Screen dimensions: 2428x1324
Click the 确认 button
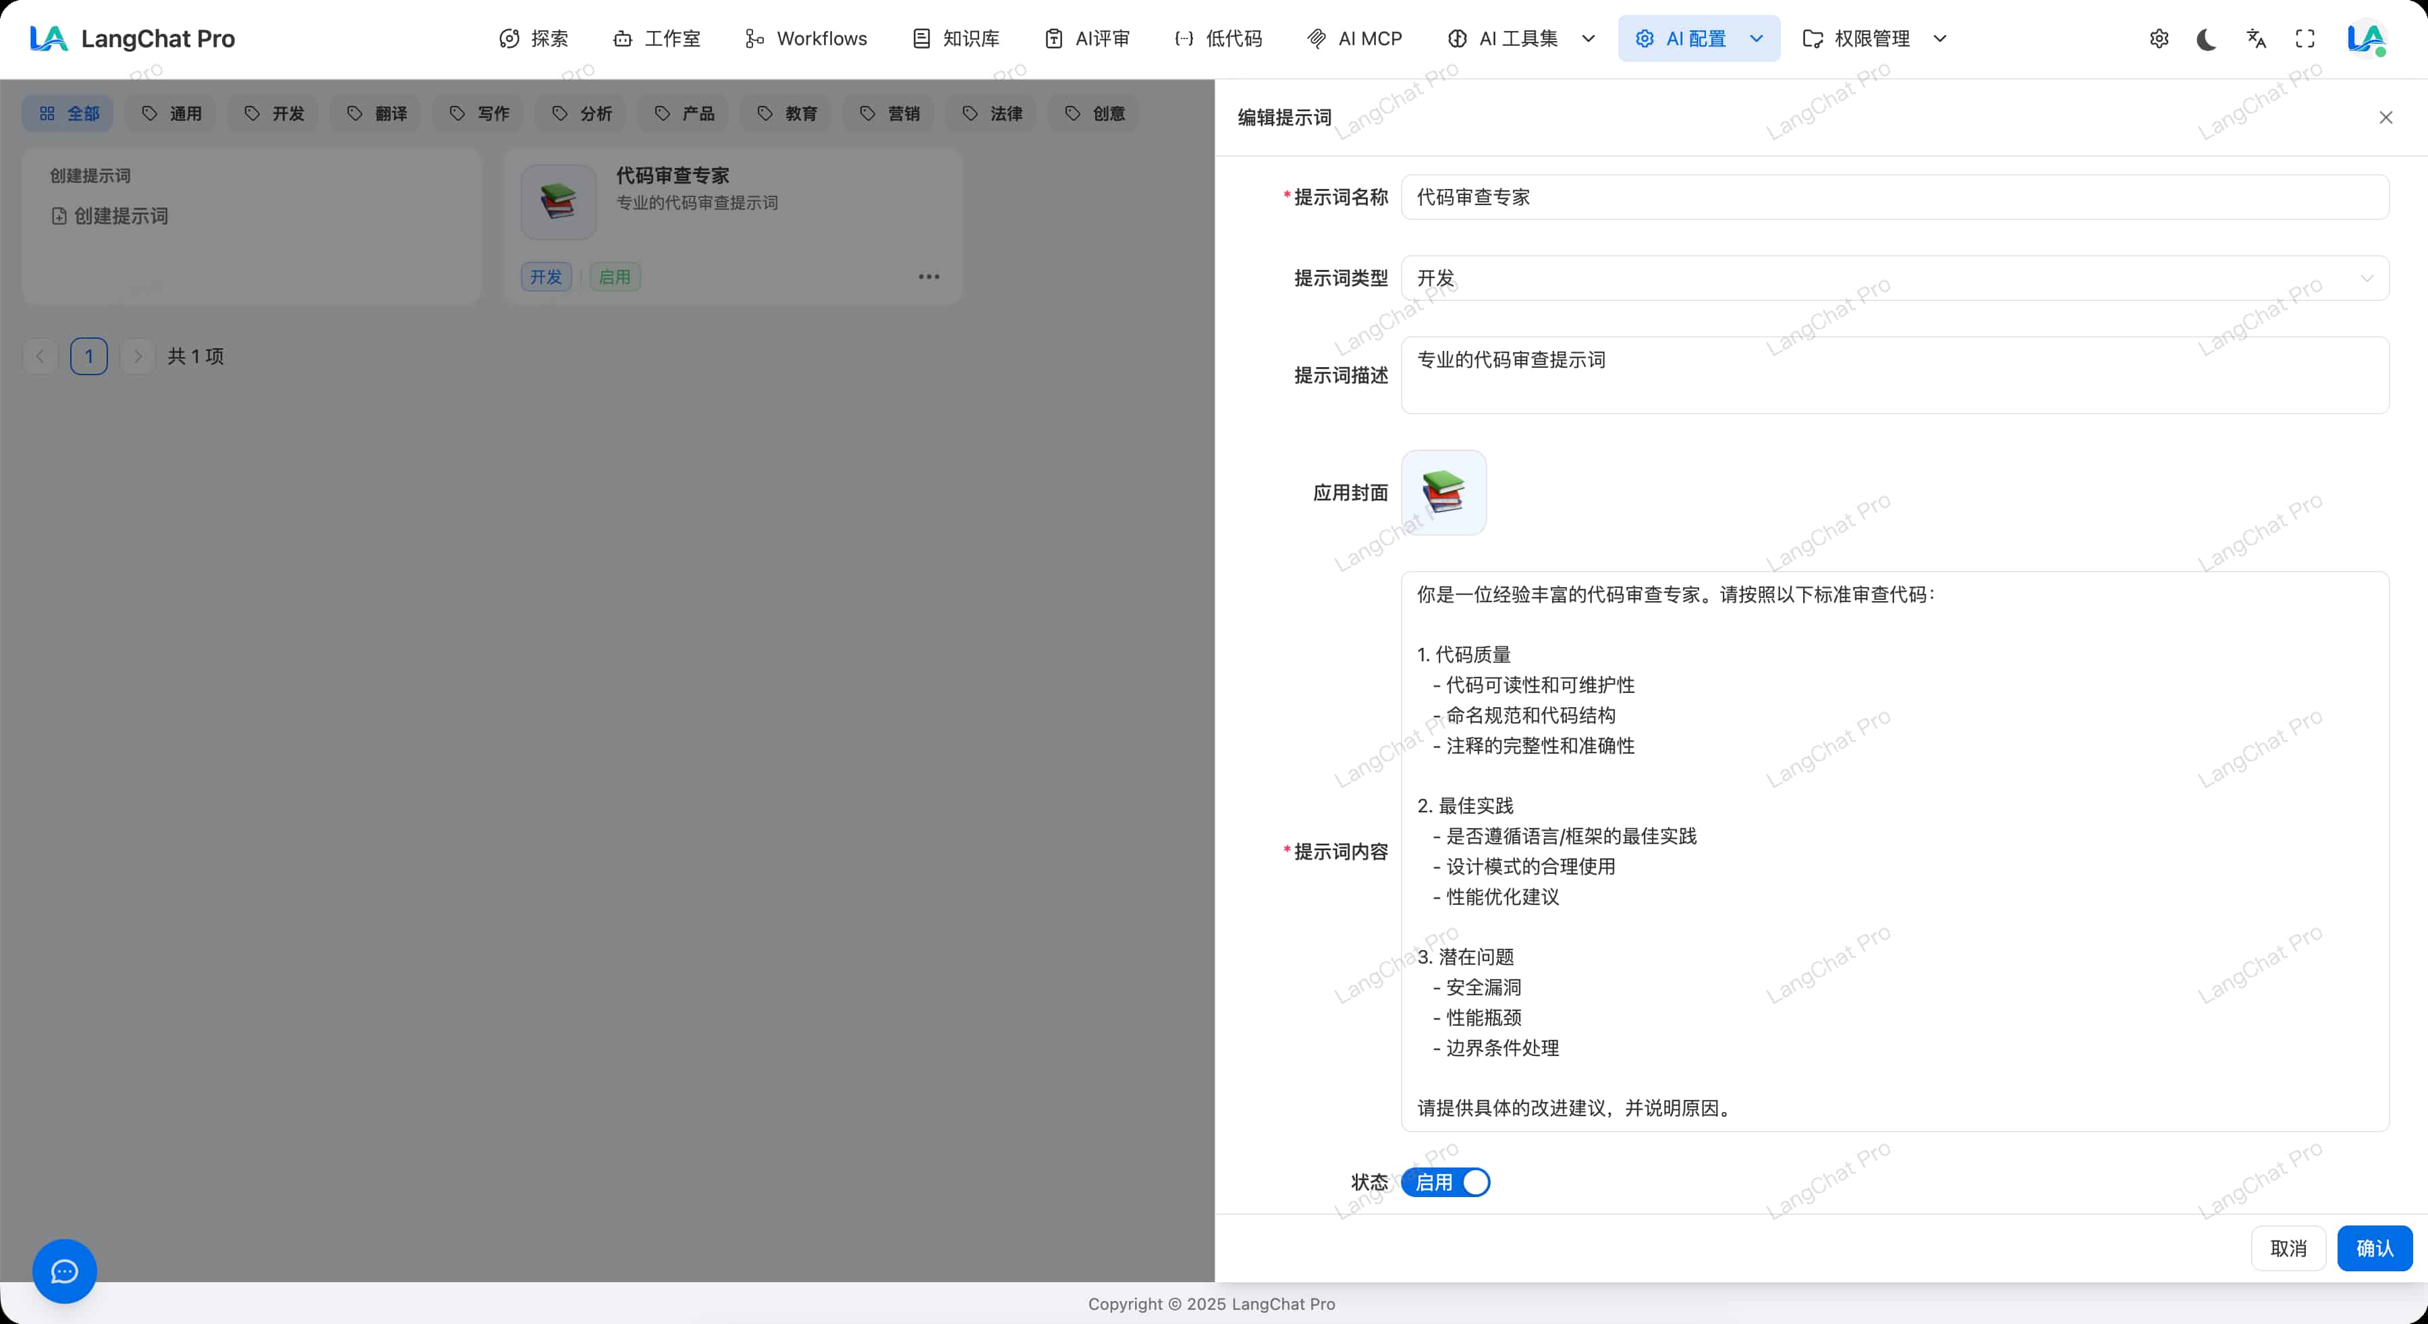[2374, 1248]
